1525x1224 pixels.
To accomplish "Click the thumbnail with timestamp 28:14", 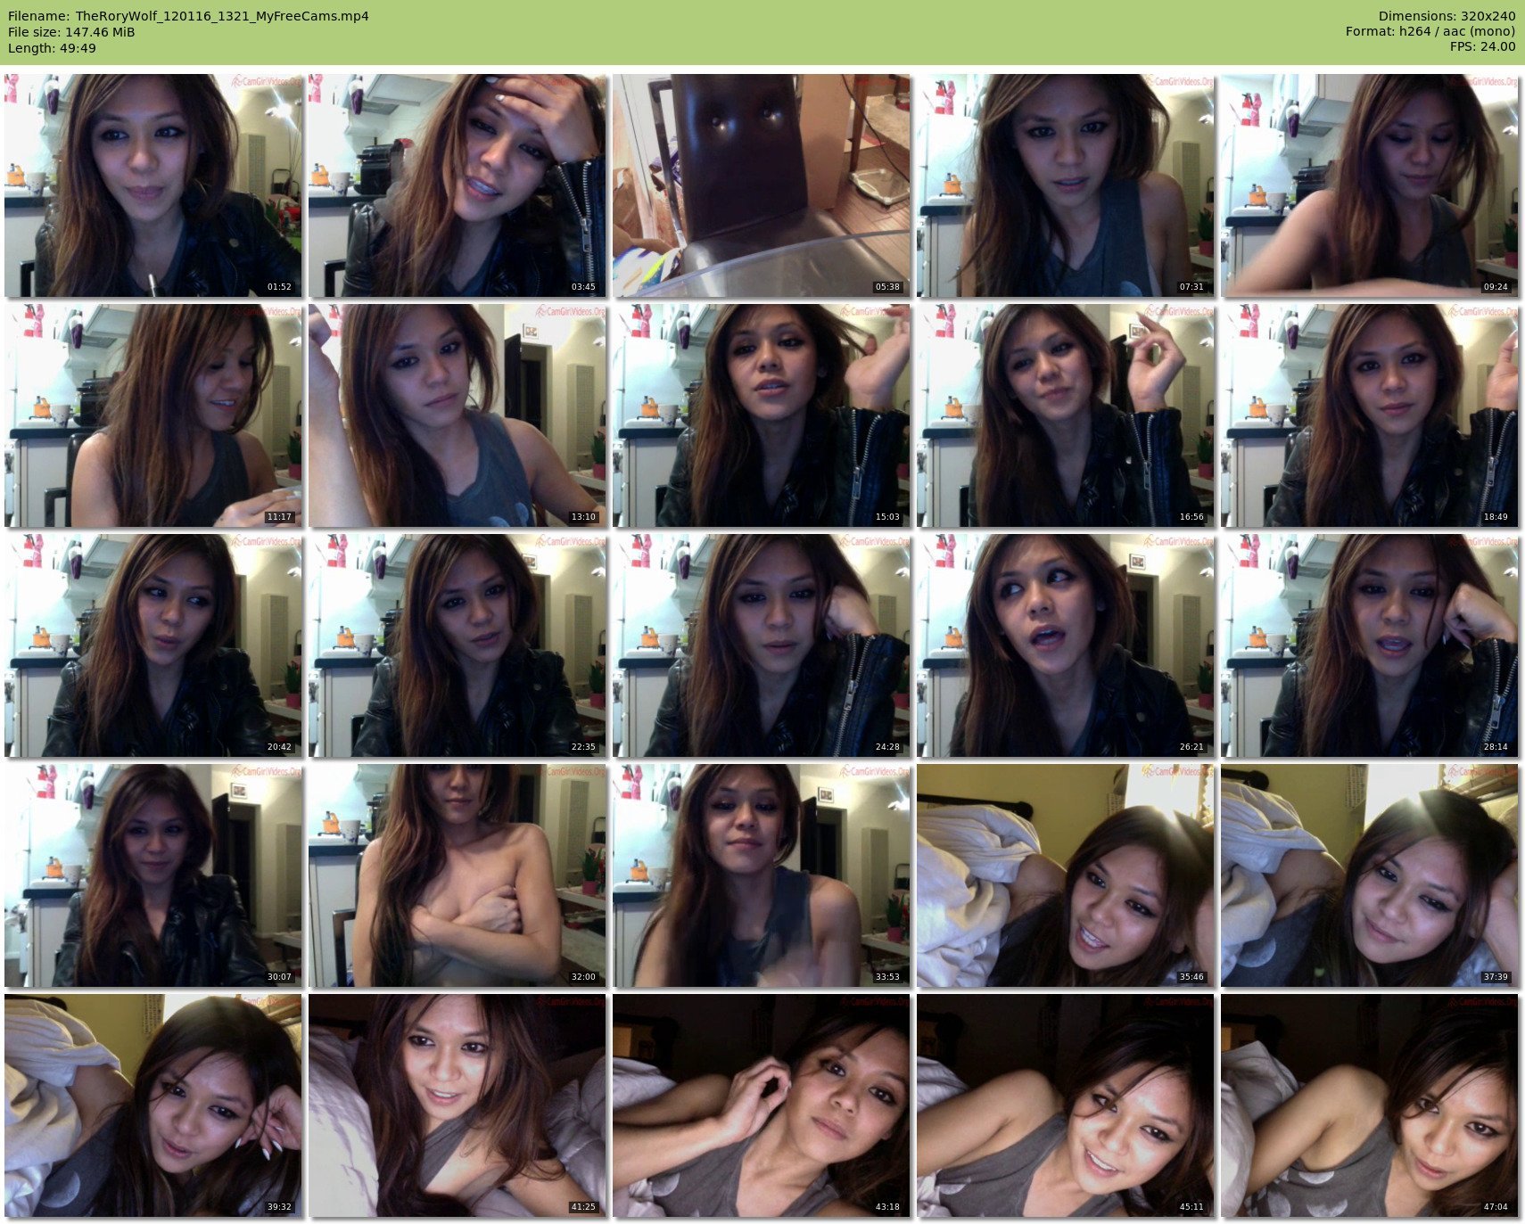I will (1370, 645).
